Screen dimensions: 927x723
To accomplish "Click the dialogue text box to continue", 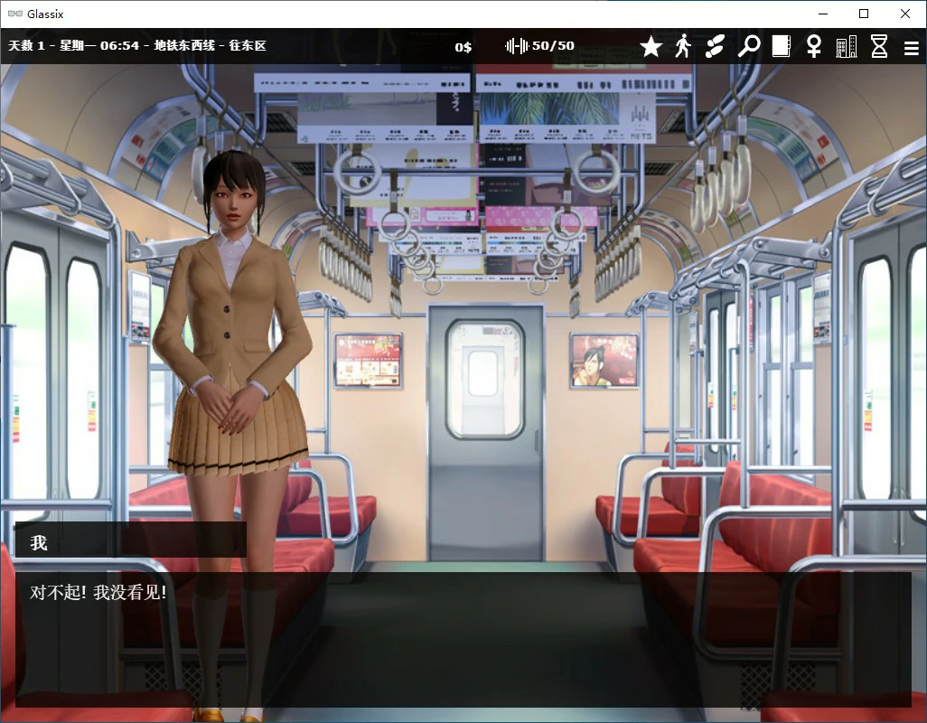I will [x=463, y=639].
